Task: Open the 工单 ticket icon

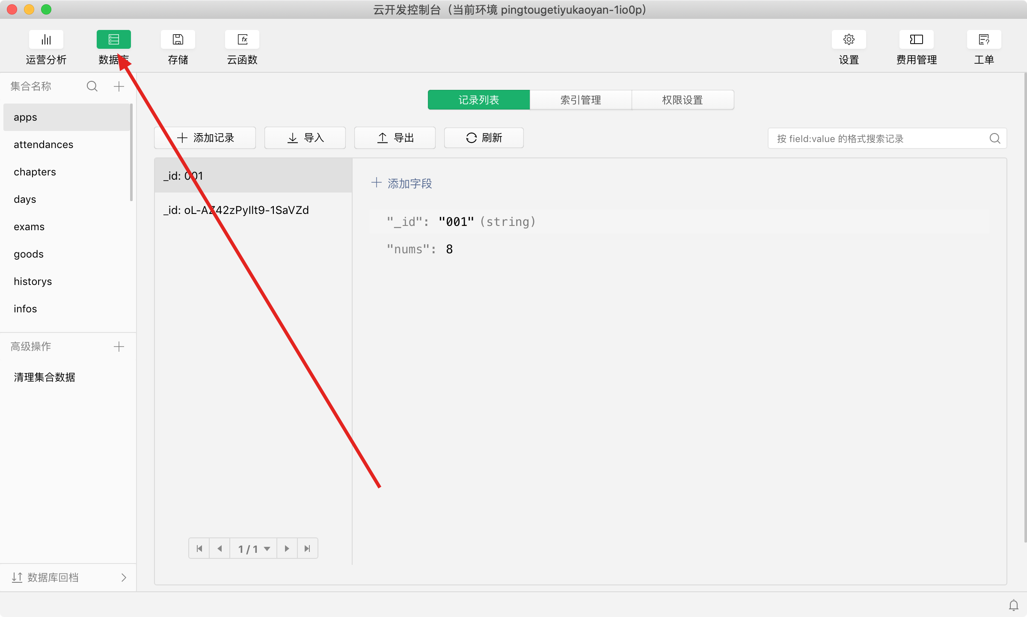Action: (x=984, y=40)
